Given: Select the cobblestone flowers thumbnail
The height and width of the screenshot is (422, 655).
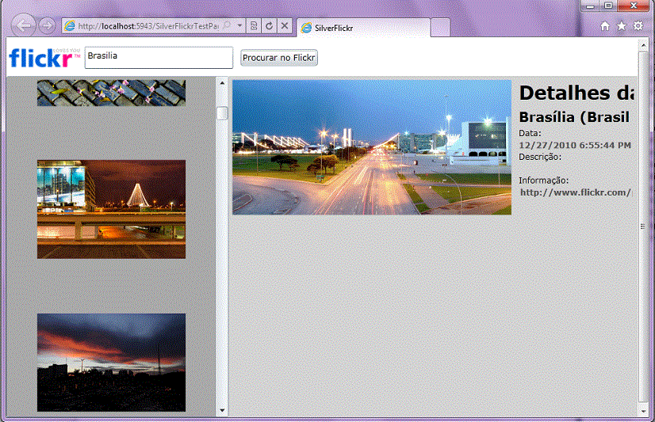Looking at the screenshot, I should 111,93.
